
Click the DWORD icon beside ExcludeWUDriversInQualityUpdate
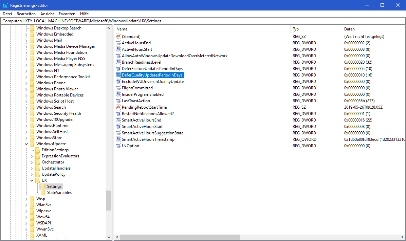tap(118, 81)
